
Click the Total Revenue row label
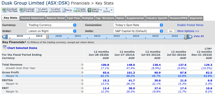click(x=12, y=65)
